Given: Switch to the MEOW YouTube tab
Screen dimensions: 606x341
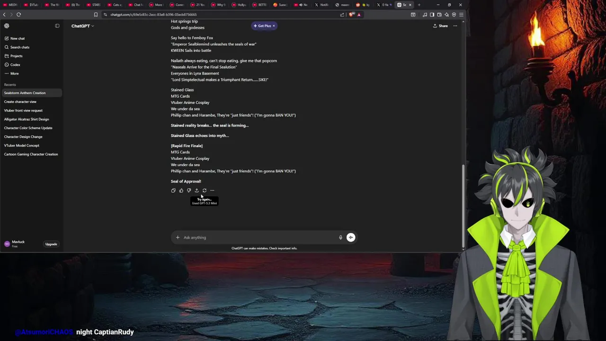Looking at the screenshot, I should click(10, 5).
